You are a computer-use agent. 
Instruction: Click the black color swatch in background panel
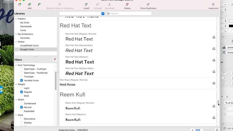click(231, 26)
